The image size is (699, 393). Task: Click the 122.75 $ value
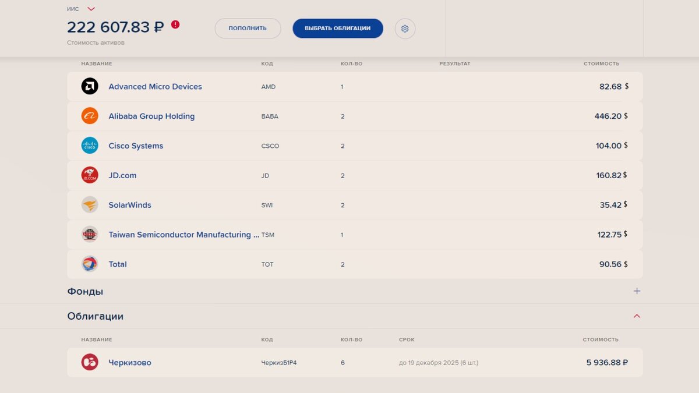pyautogui.click(x=613, y=235)
